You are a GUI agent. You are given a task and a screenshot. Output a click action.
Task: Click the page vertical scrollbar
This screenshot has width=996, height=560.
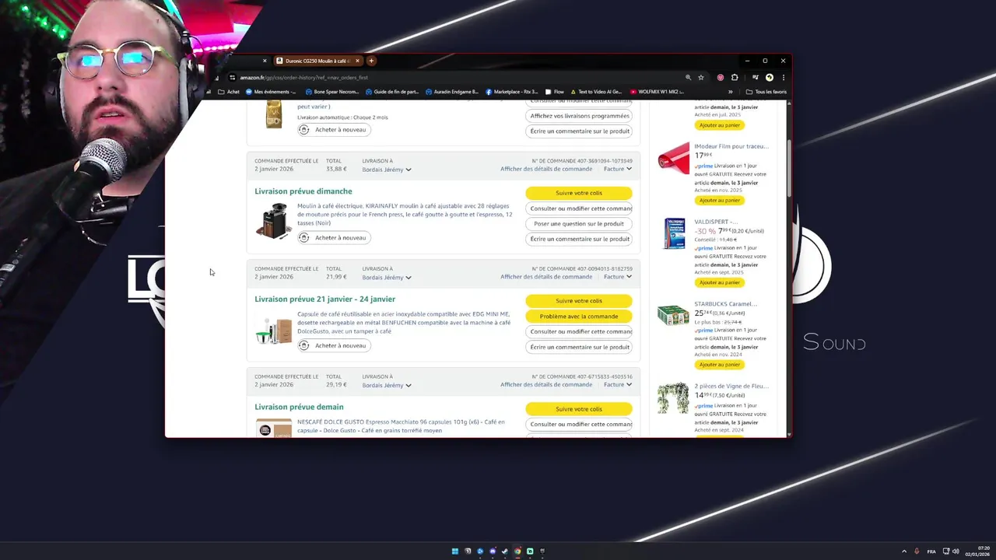pos(789,167)
